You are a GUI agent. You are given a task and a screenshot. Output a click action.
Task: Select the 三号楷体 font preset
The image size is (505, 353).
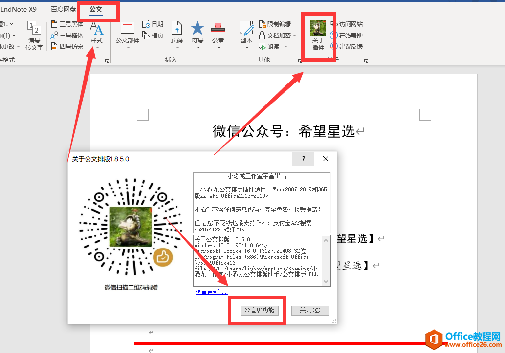[x=67, y=35]
